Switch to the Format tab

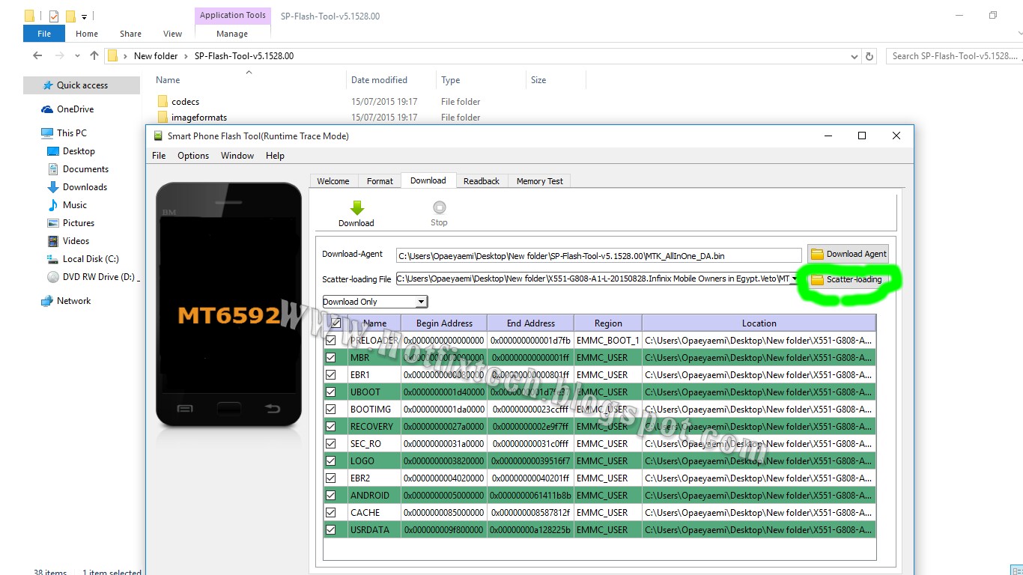tap(380, 181)
